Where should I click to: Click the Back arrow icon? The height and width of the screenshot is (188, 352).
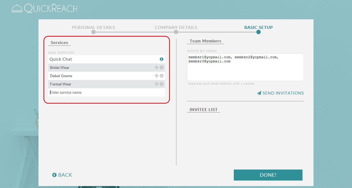(x=54, y=175)
